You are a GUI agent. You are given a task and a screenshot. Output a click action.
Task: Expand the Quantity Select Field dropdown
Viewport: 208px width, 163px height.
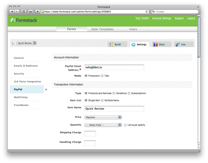[103, 125]
